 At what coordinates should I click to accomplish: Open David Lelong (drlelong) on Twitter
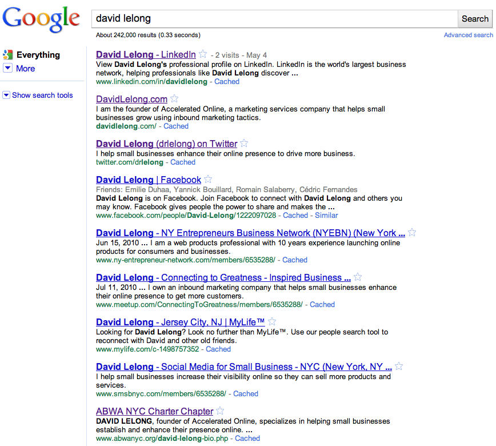[x=167, y=144]
